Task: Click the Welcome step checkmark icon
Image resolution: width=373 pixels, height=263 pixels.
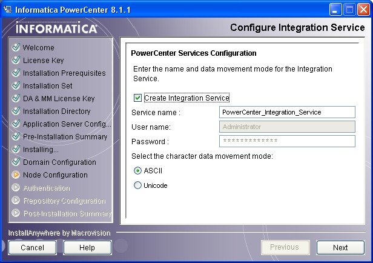Action: point(16,47)
